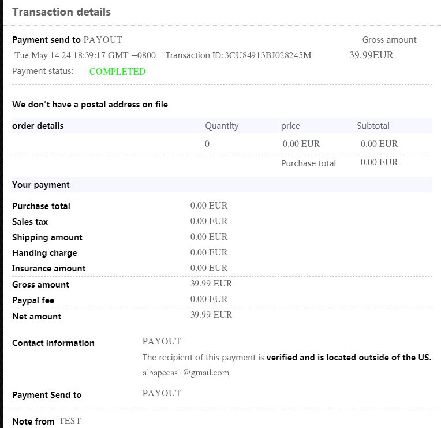The image size is (441, 428).
Task: Click the Transaction details heading
Action: coord(61,12)
